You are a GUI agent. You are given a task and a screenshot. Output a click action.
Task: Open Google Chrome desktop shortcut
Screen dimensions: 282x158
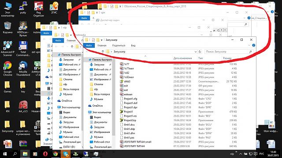pyautogui.click(x=7, y=68)
